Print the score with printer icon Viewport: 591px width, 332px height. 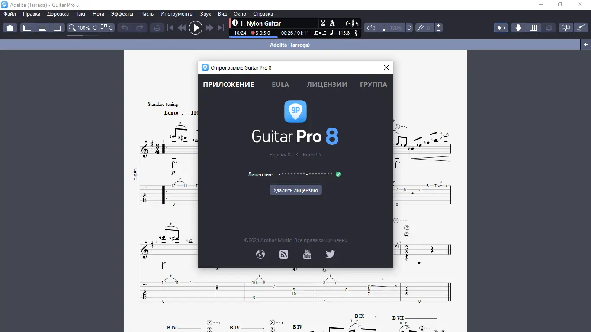click(157, 28)
